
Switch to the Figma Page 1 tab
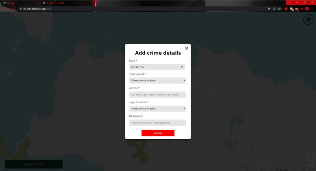tap(60, 3)
